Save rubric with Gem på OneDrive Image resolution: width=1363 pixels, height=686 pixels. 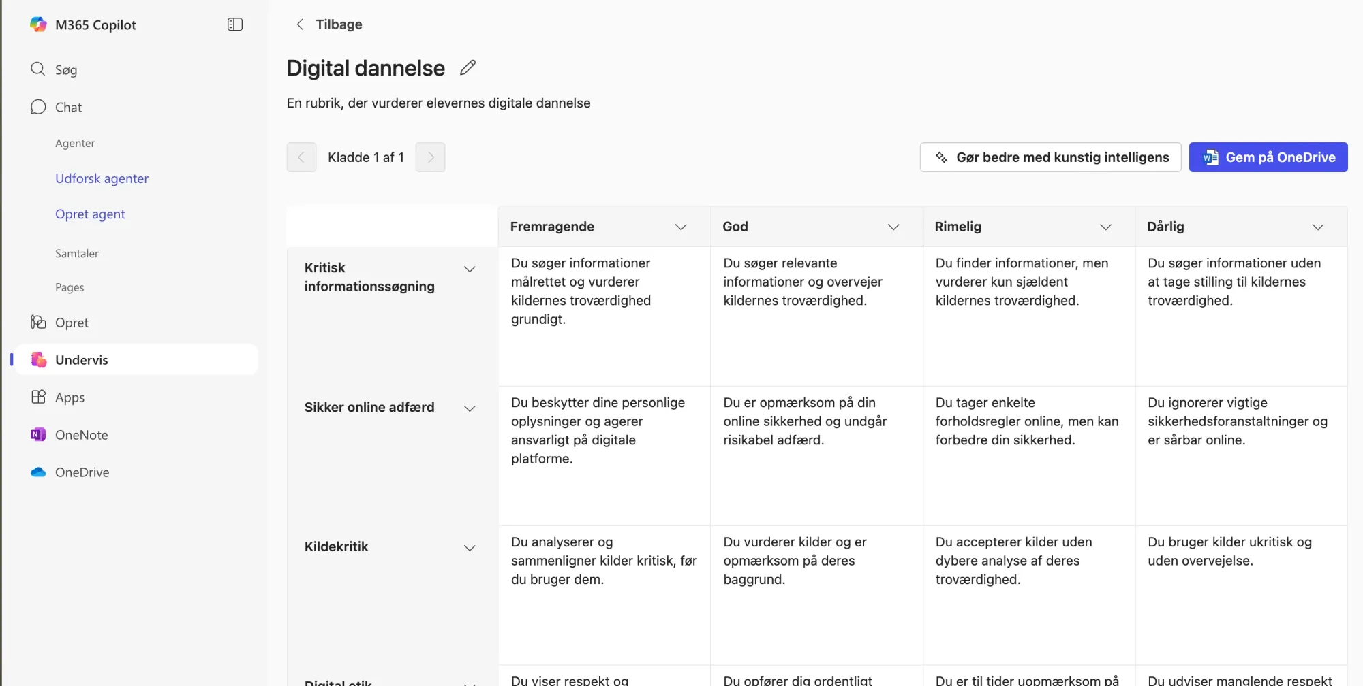click(x=1268, y=157)
